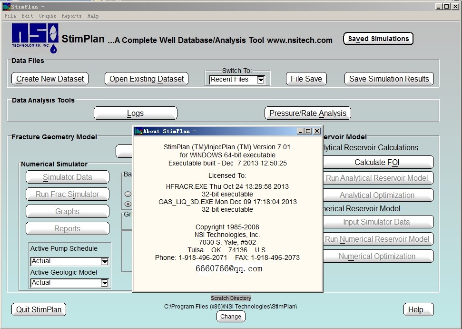This screenshot has width=462, height=329.
Task: Click the Copyright 1985-2008 text
Action: (x=227, y=227)
